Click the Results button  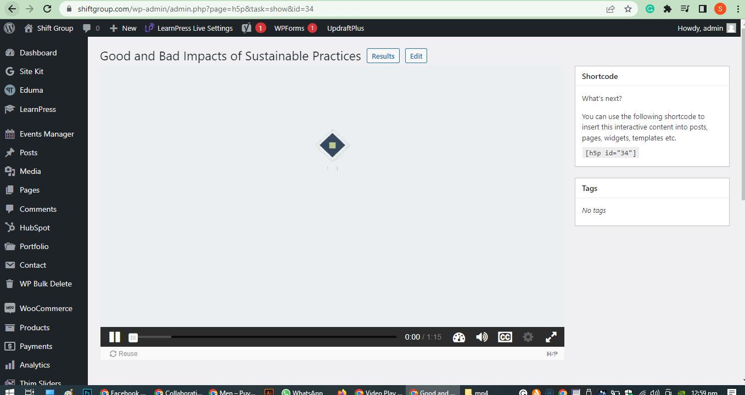pos(383,55)
